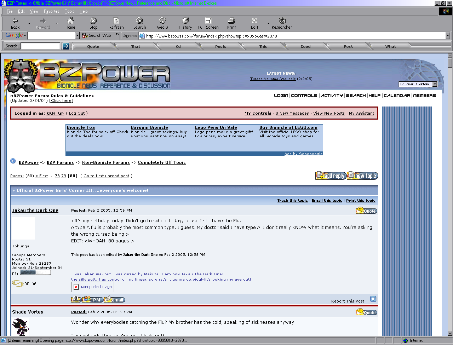Click the Researcher toolbar icon
The image size is (453, 345).
[x=281, y=23]
